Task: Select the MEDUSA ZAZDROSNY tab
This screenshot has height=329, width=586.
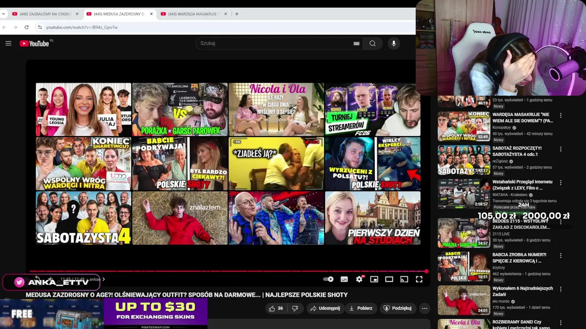Action: tap(119, 14)
